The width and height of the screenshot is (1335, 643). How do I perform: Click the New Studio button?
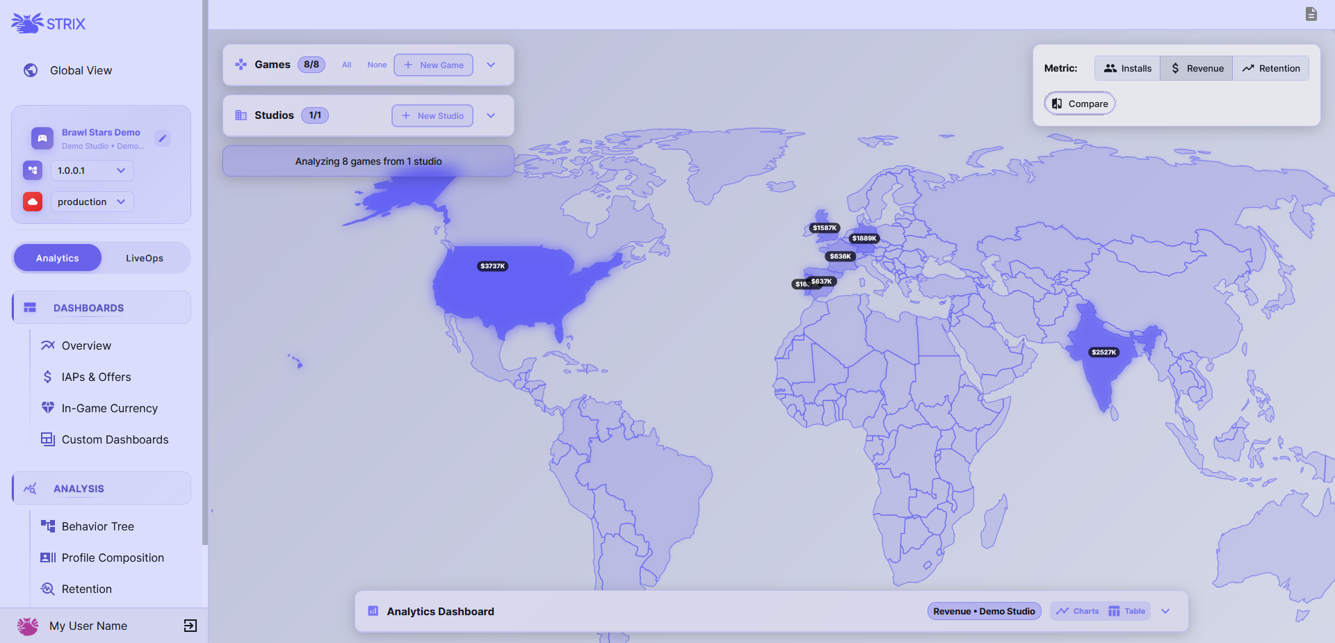click(432, 115)
